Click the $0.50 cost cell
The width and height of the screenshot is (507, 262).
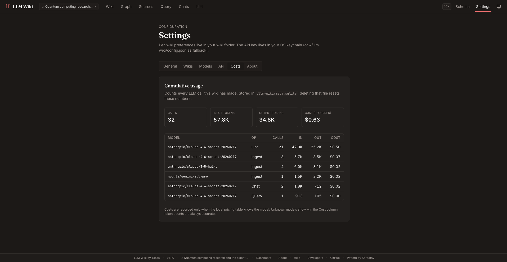click(335, 147)
